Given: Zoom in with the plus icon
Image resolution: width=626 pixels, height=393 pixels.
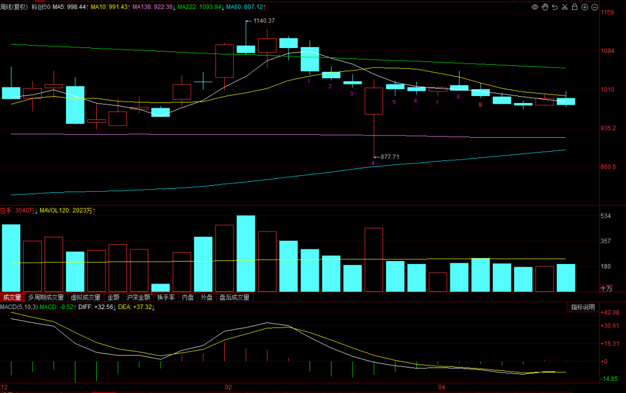Looking at the screenshot, I should pos(584,7).
